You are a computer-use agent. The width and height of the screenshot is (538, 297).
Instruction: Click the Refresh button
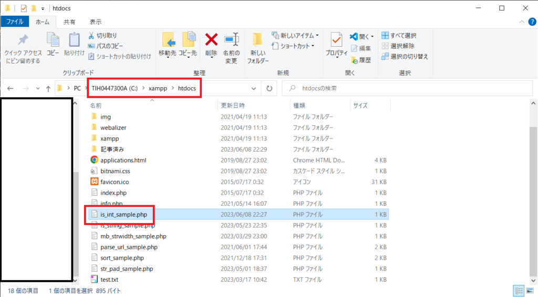270,88
